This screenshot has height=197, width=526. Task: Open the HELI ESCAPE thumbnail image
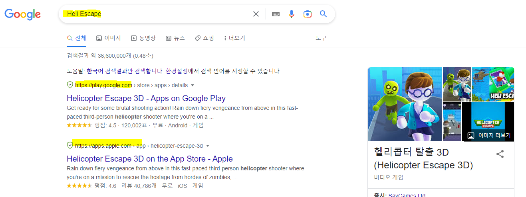coord(493,84)
